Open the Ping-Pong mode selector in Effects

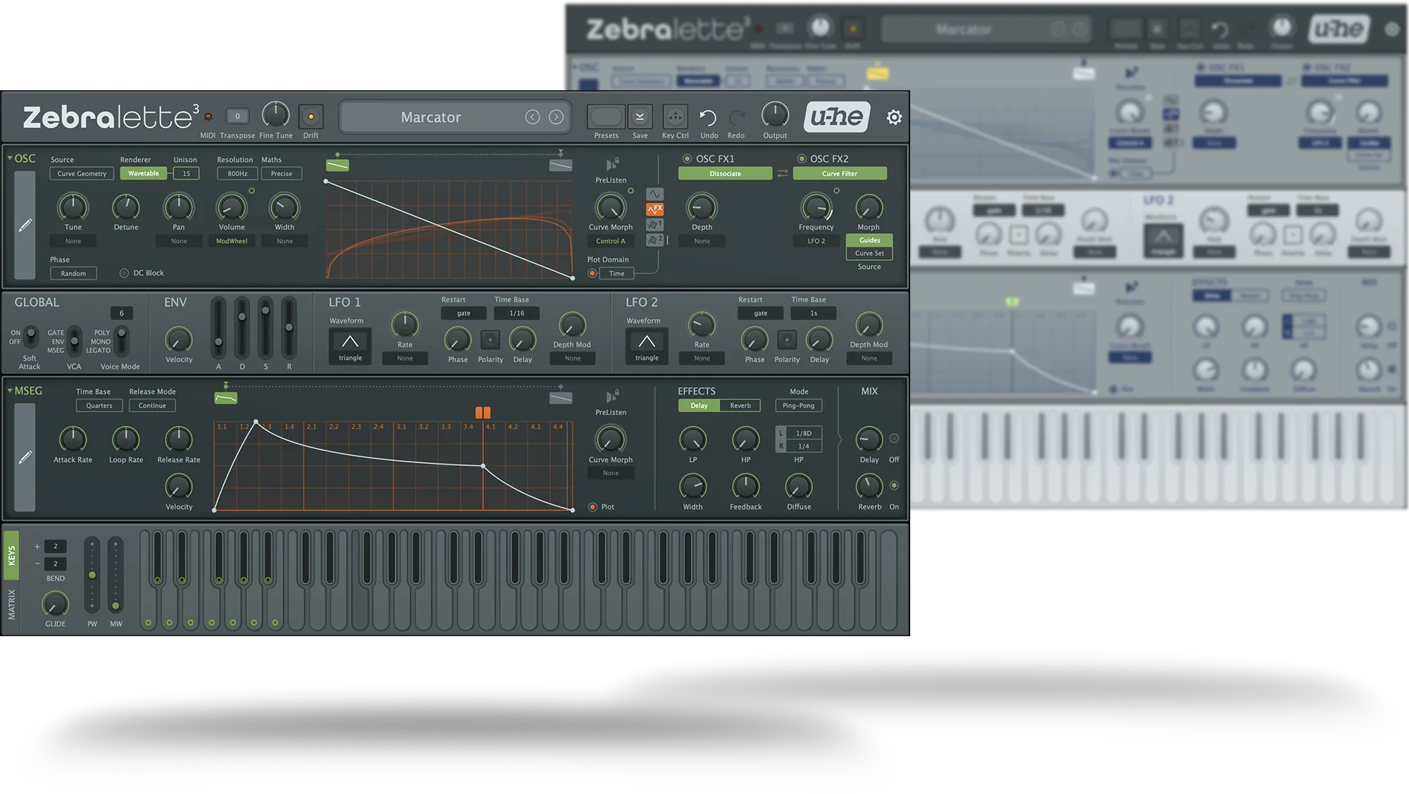pos(798,405)
